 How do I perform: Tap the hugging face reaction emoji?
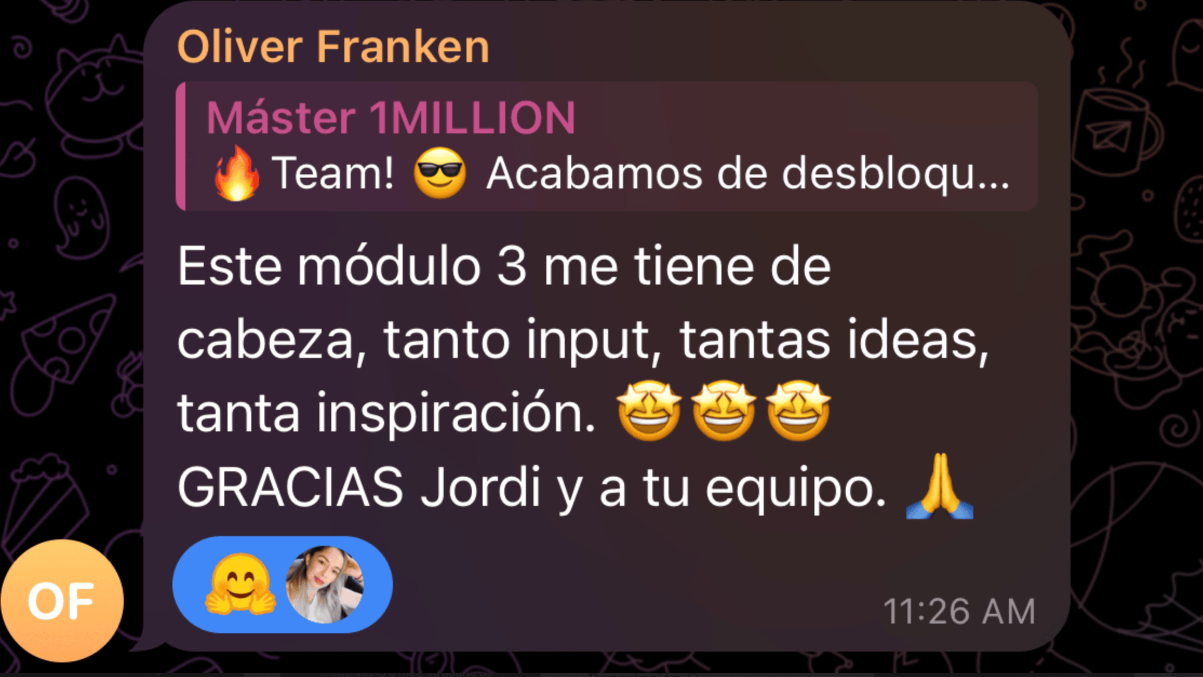pos(240,585)
